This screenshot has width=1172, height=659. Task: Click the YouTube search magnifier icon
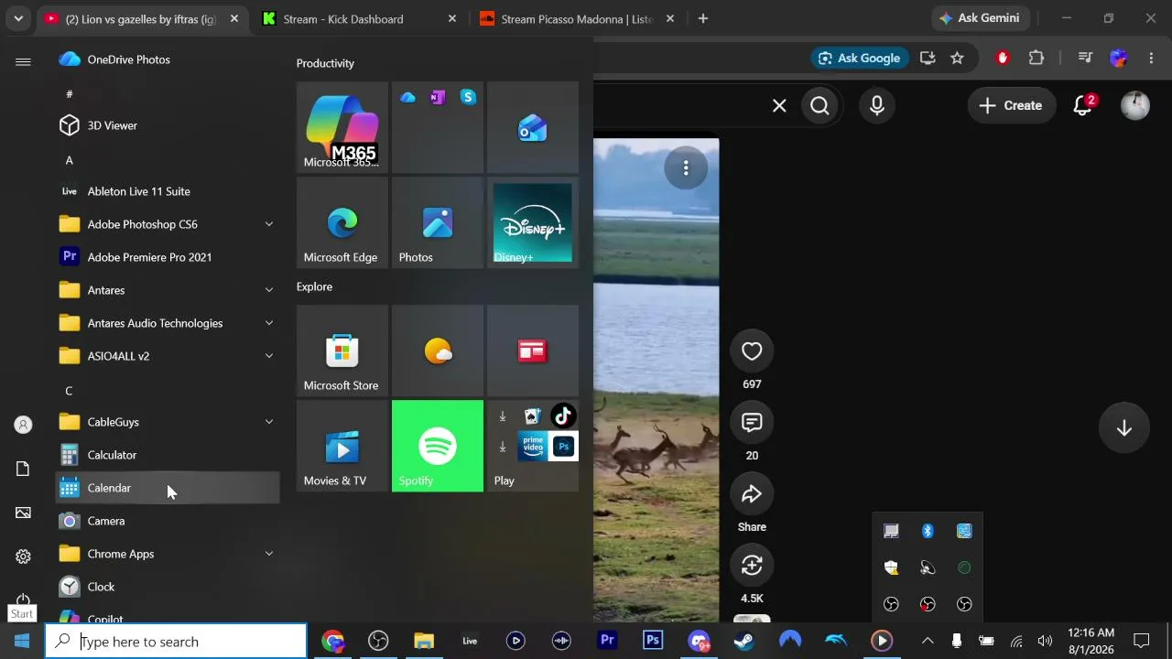tap(819, 106)
